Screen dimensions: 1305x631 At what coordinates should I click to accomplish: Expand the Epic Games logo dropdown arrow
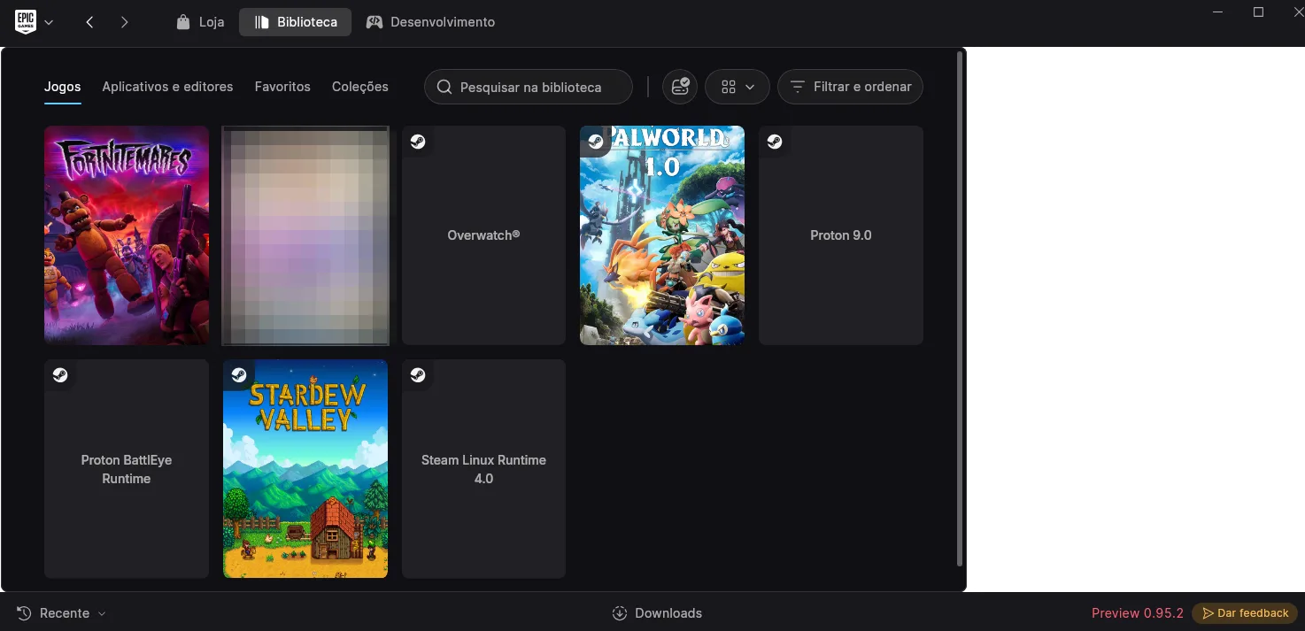pos(49,22)
